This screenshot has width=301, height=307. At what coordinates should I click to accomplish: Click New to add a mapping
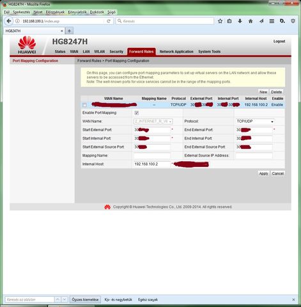pyautogui.click(x=263, y=92)
